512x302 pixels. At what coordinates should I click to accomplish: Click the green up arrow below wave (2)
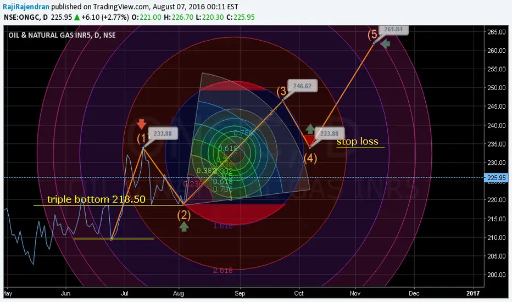coord(184,227)
